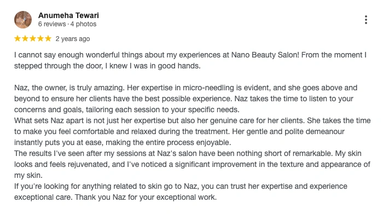Viewport: 383px width, 214px height.
Task: Click the fourth yellow rating star
Action: point(40,38)
